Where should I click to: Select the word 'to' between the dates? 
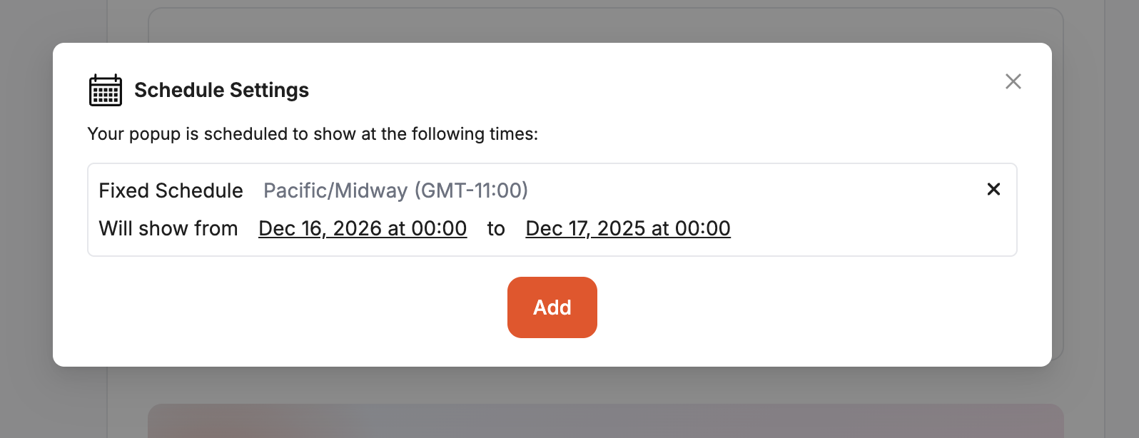pyautogui.click(x=495, y=228)
